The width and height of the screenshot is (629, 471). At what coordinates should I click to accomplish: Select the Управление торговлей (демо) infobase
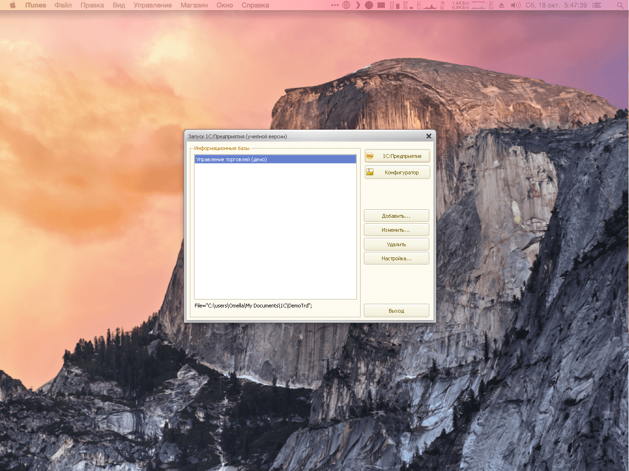275,159
